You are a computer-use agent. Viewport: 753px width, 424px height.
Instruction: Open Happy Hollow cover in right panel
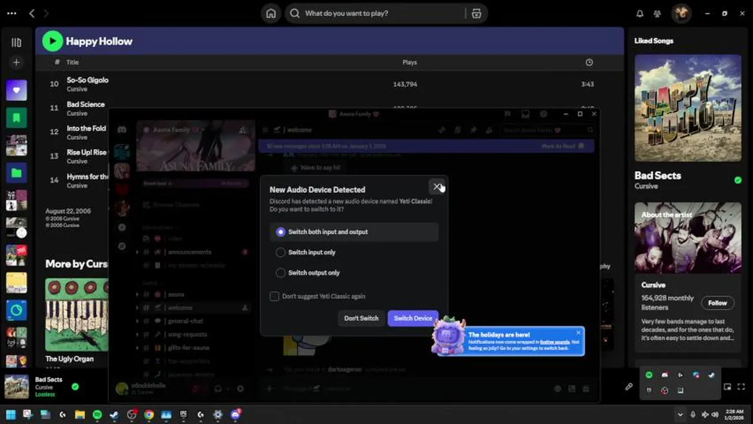[688, 108]
